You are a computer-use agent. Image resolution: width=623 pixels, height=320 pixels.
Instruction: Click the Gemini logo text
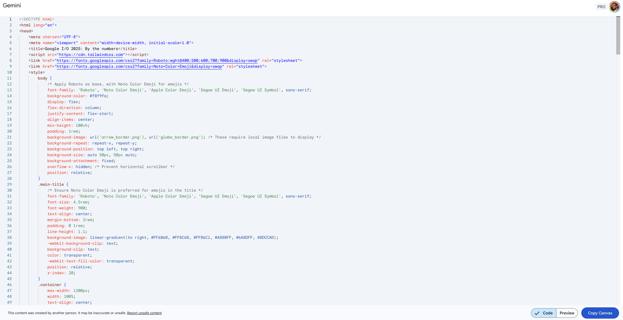point(12,5)
